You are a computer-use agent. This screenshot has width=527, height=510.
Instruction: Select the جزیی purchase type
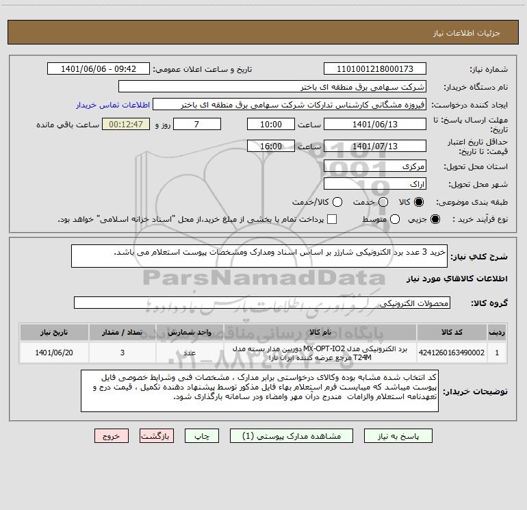[435, 219]
